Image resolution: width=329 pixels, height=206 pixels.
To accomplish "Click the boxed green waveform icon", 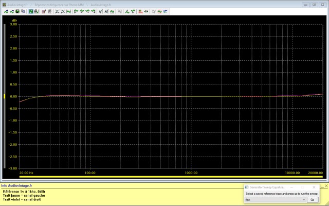I will [112, 11].
